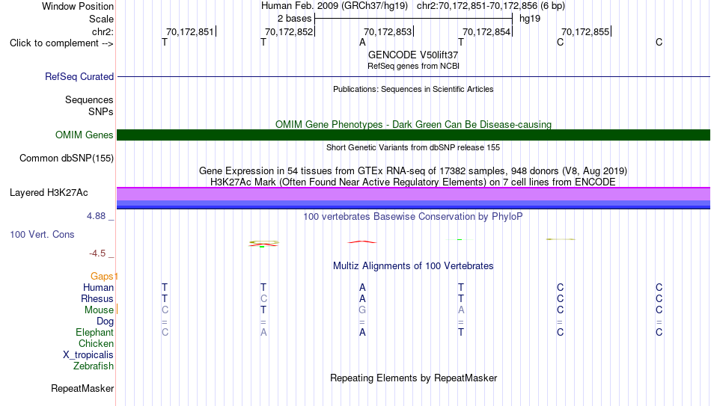Click the Window Position label
711x406 pixels.
[x=78, y=6]
